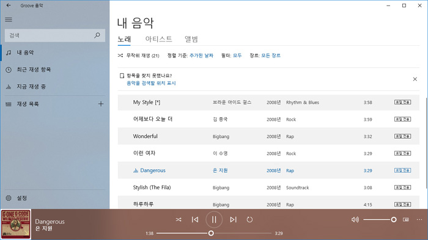Image resolution: width=428 pixels, height=240 pixels.
Task: Open filter dropdown 모두
Action: 237,56
